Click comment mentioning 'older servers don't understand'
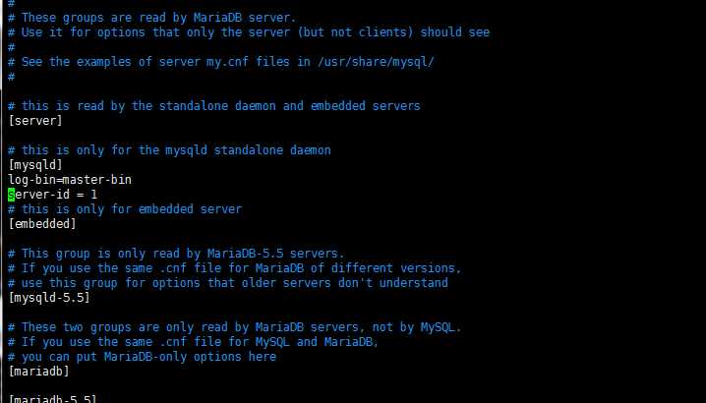 (228, 283)
